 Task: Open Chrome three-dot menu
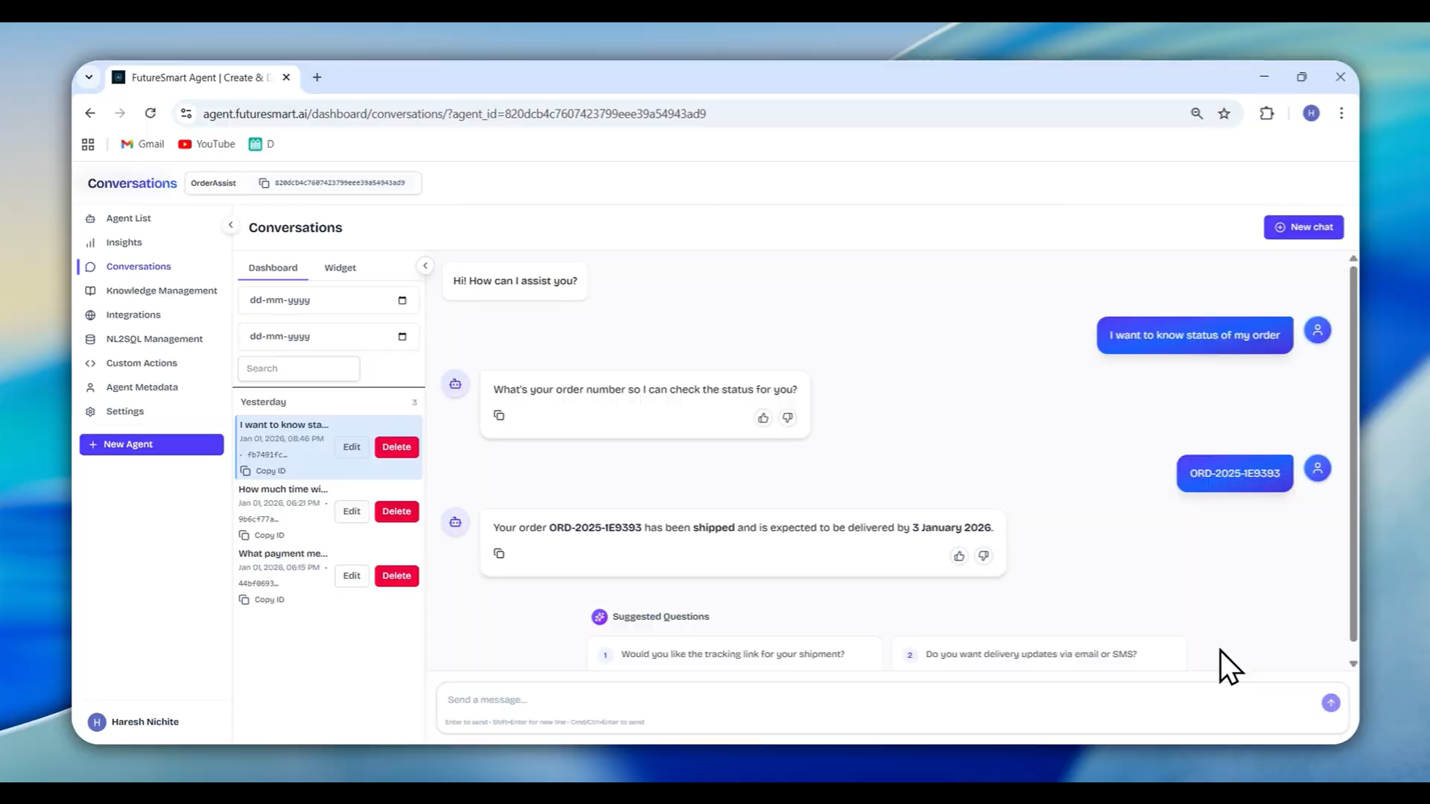(1341, 113)
